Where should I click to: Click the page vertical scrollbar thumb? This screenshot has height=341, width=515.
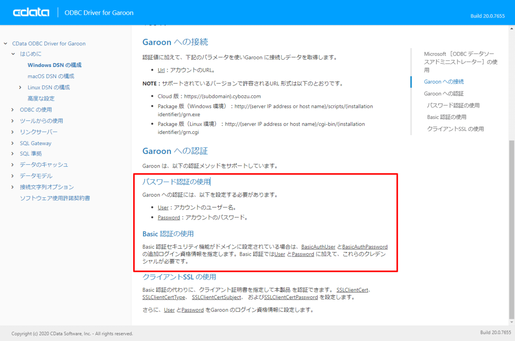511,229
